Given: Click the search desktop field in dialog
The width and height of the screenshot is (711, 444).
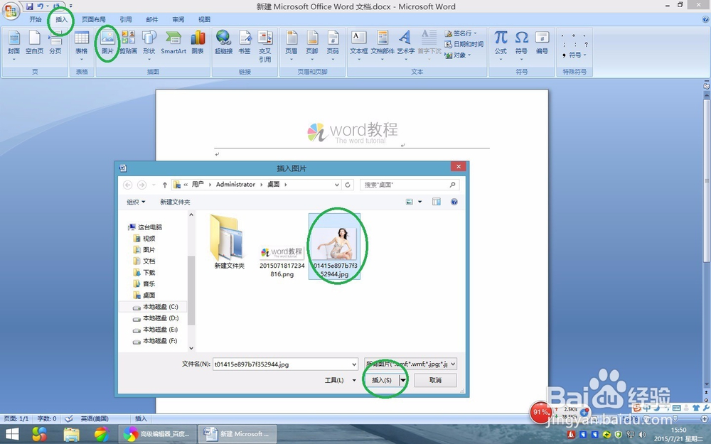Looking at the screenshot, I should coord(410,185).
